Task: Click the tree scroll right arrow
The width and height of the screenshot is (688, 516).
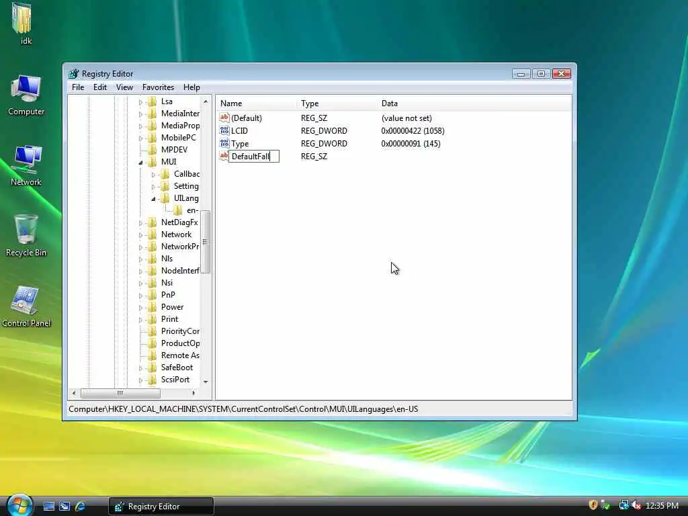Action: click(x=193, y=393)
